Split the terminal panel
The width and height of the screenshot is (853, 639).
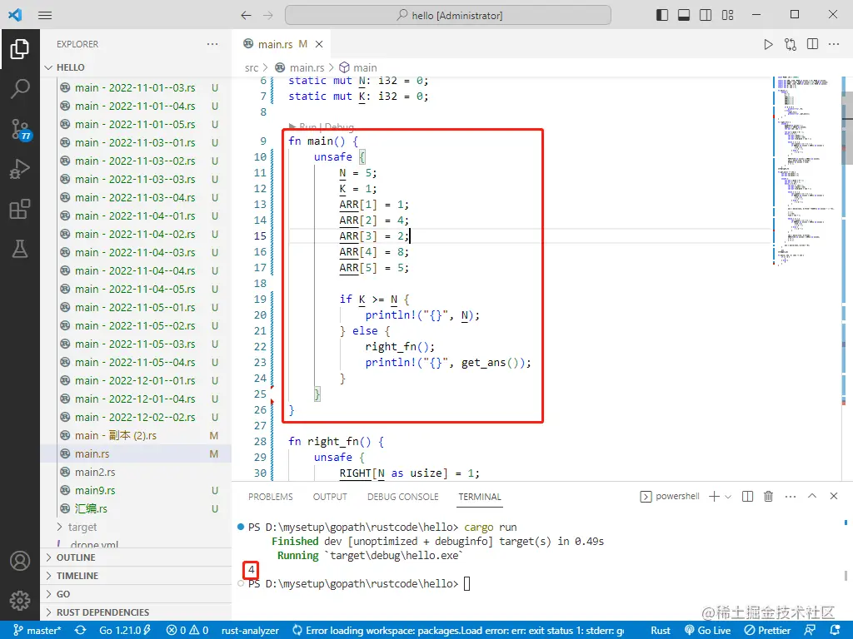point(748,496)
